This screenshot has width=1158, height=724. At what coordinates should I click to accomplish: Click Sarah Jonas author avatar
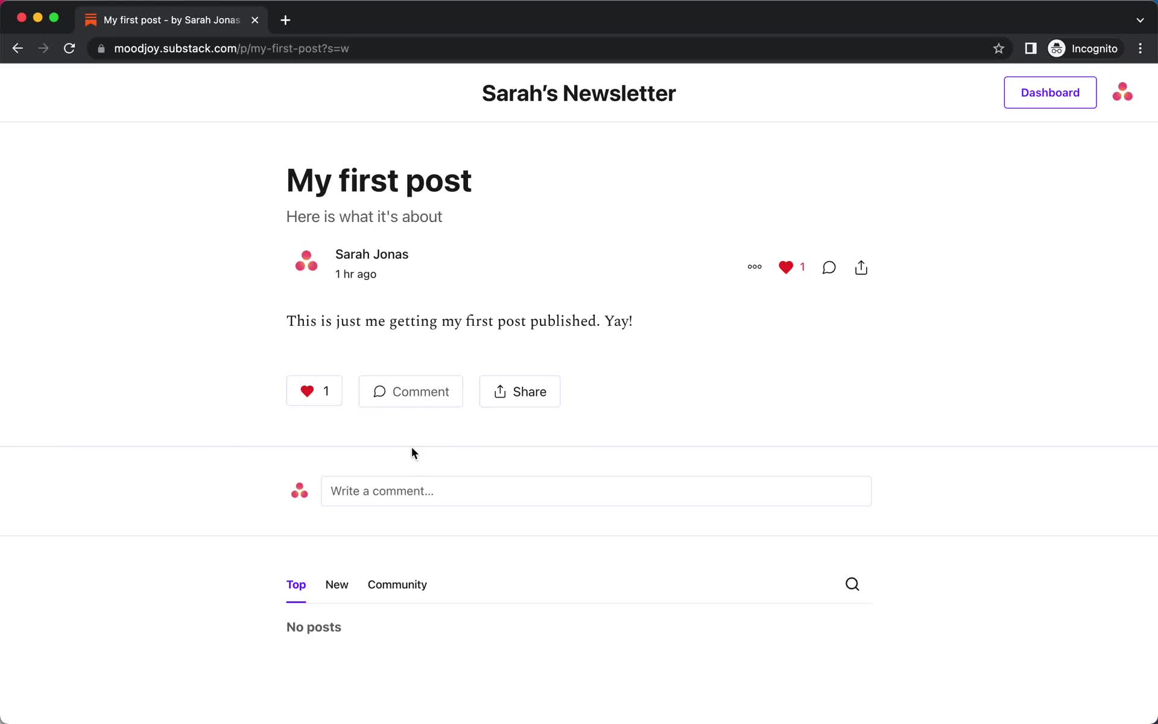click(x=306, y=261)
